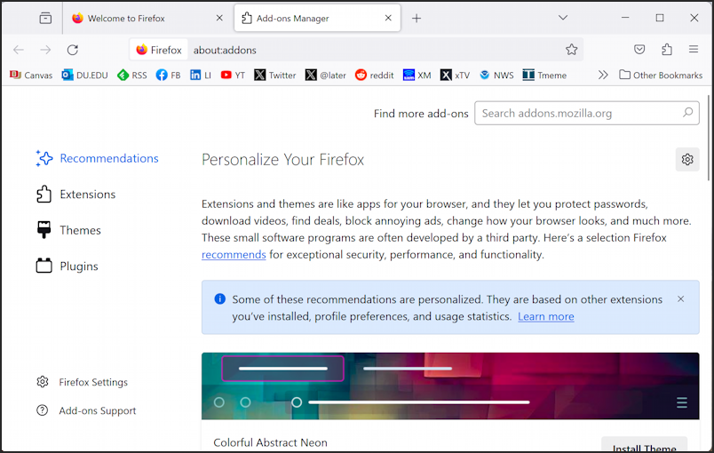Open the YT YouTube bookmark
714x453 pixels.
tap(233, 75)
